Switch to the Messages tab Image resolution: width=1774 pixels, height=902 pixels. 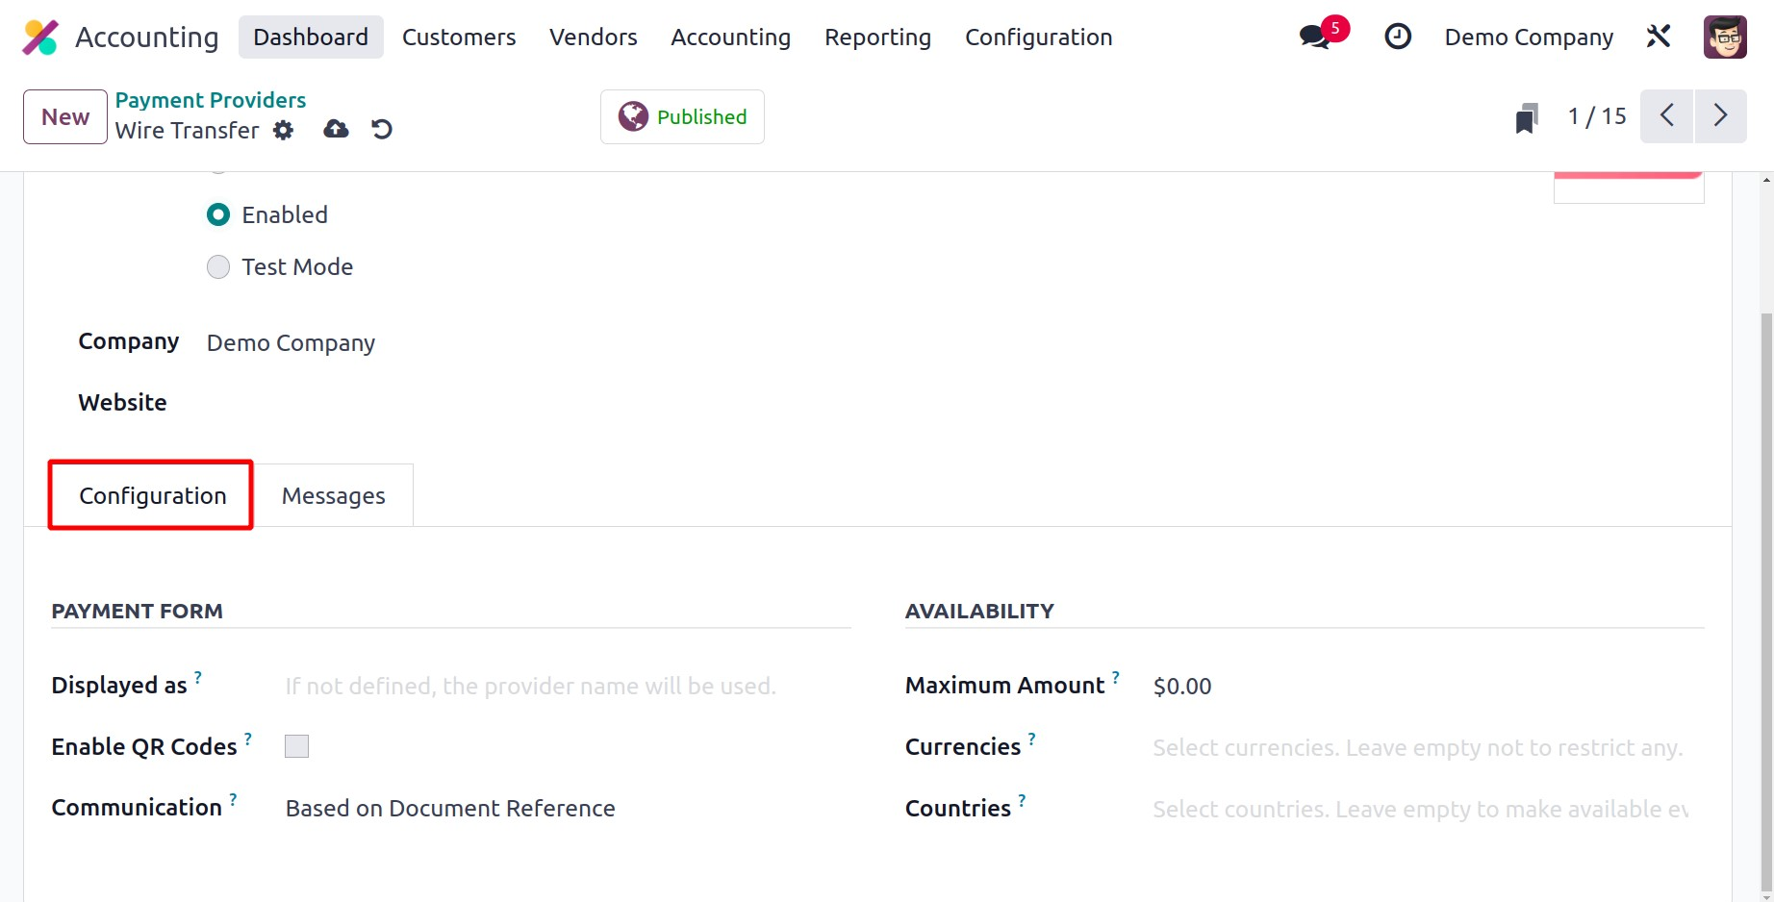tap(333, 496)
